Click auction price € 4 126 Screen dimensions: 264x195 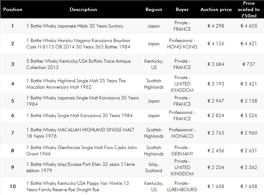point(216,44)
